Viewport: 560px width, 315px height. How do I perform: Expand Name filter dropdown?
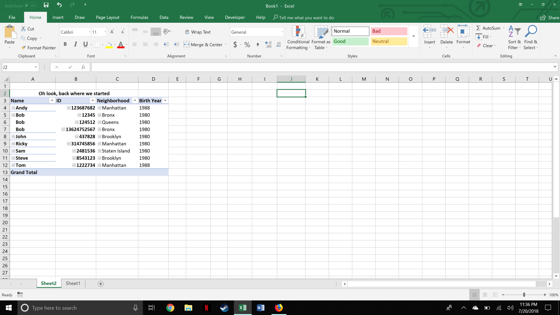(x=52, y=100)
